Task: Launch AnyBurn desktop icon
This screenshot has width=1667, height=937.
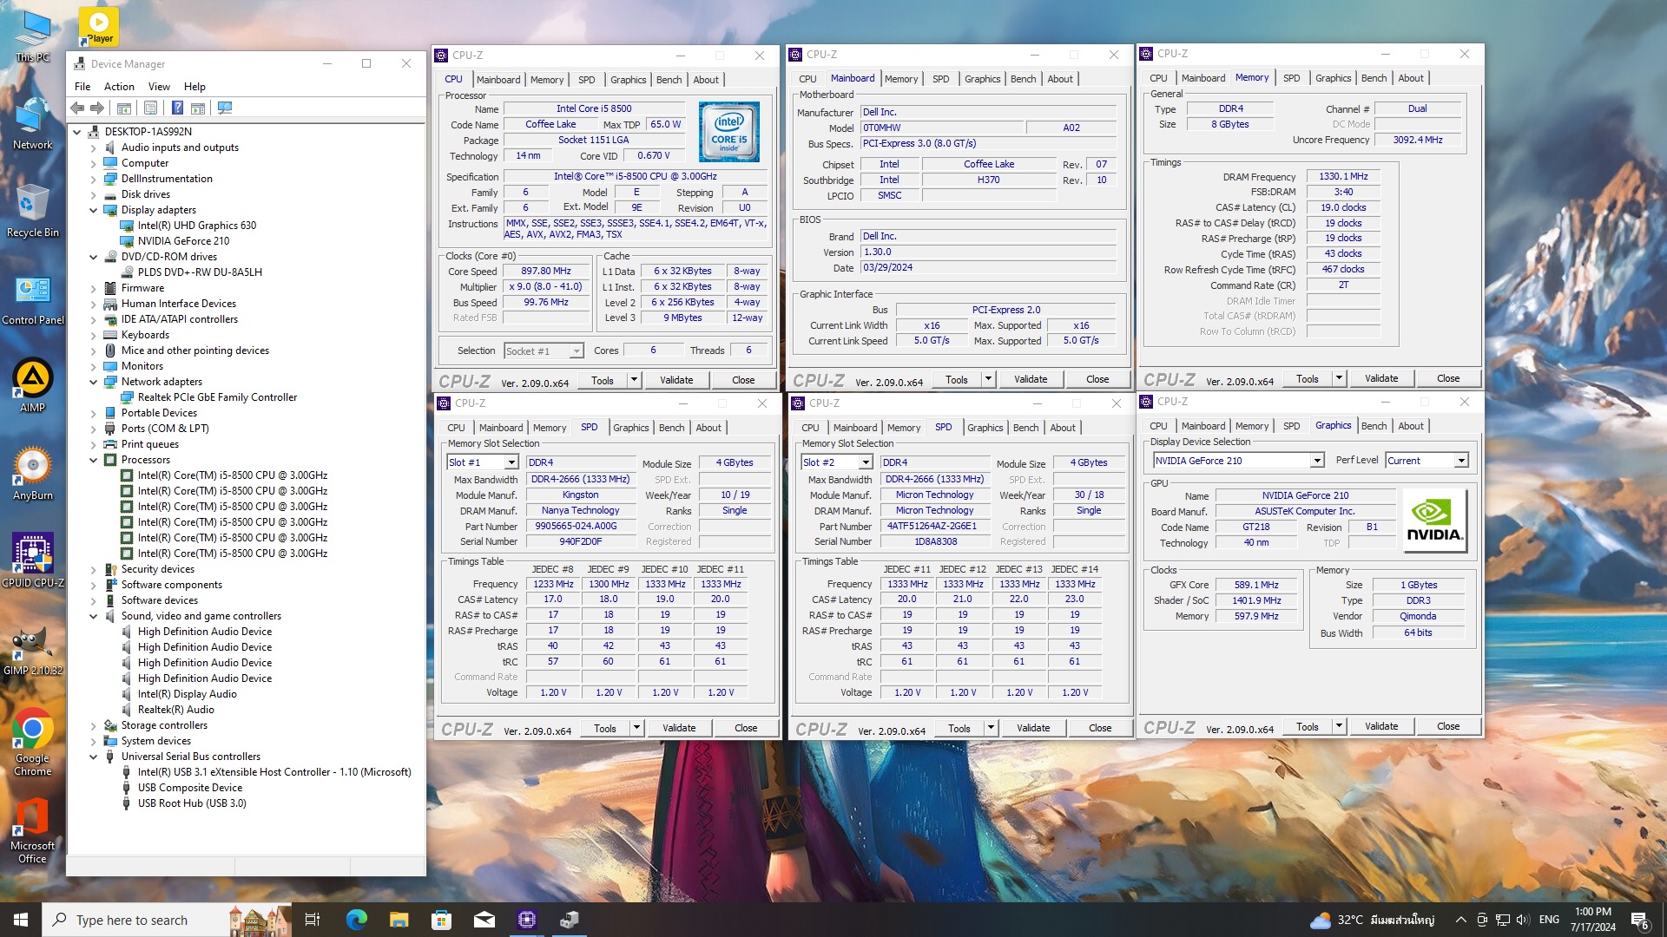Action: coord(33,474)
